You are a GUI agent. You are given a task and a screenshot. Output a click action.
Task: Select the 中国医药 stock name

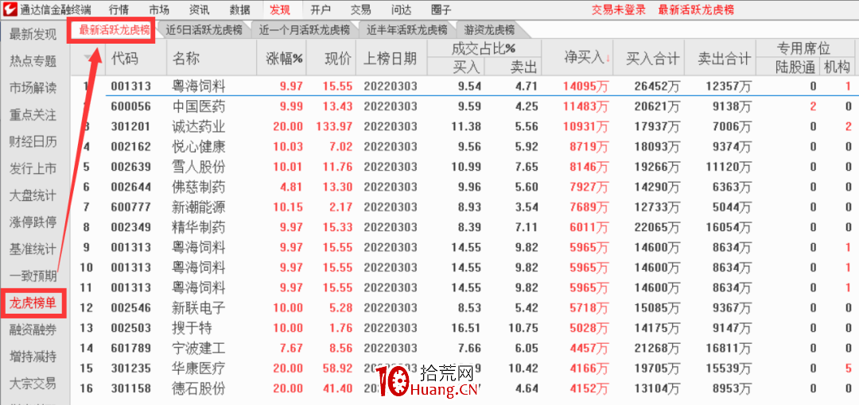(199, 106)
